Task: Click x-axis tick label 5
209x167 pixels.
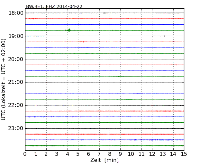Action: coord(78,154)
